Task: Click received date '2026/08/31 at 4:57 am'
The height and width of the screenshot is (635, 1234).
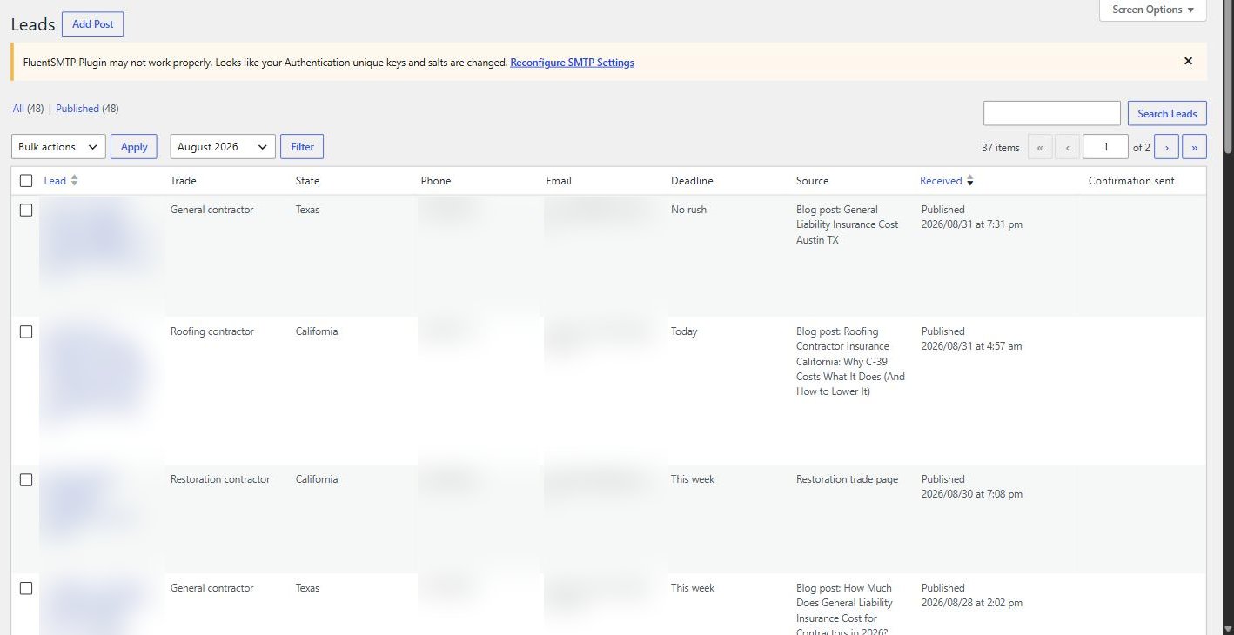Action: pos(972,346)
